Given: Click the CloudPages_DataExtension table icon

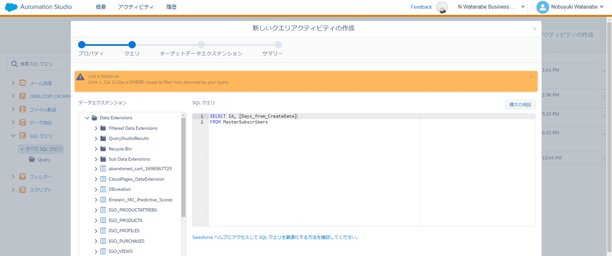Looking at the screenshot, I should [x=103, y=179].
